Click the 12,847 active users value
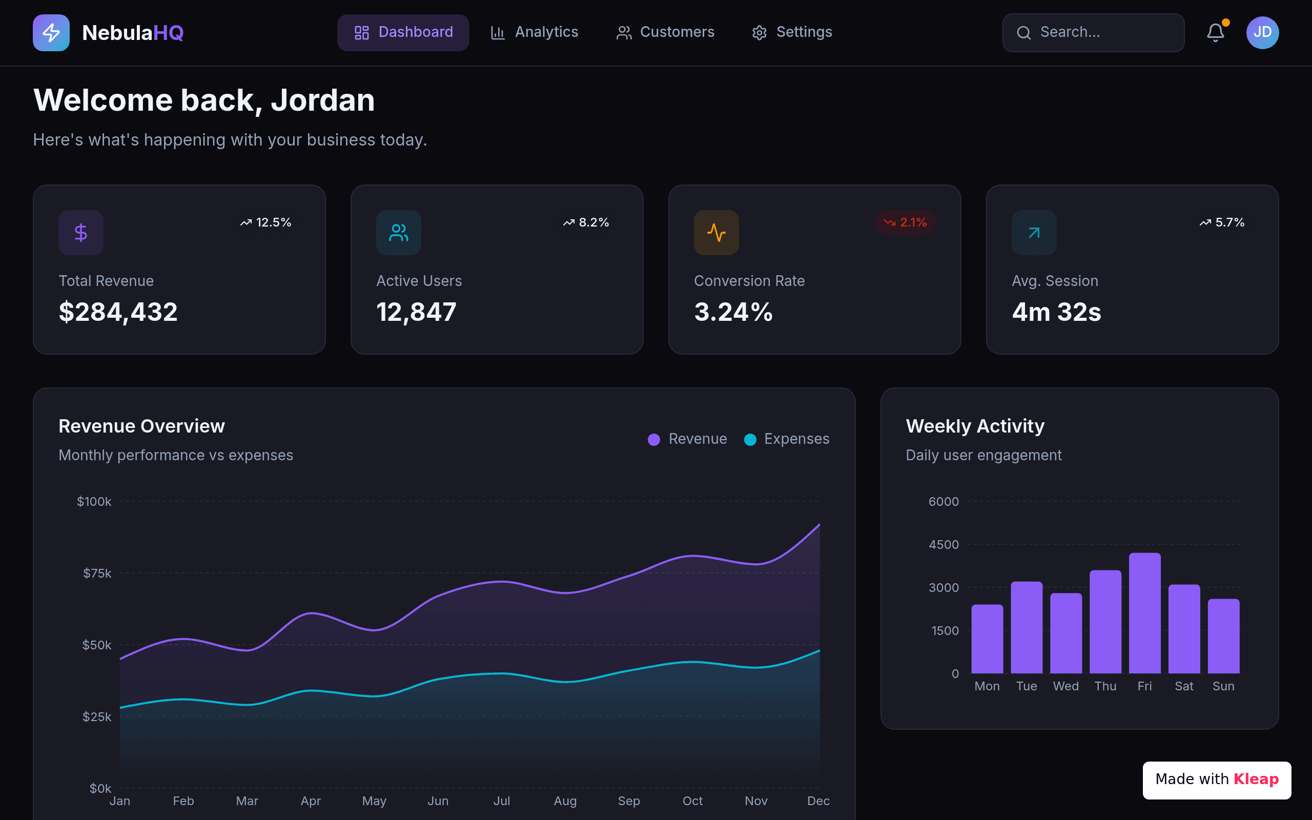1312x820 pixels. (x=416, y=312)
